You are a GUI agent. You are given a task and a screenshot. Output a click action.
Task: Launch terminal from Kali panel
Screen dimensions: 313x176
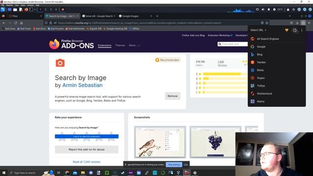tap(31, 9)
